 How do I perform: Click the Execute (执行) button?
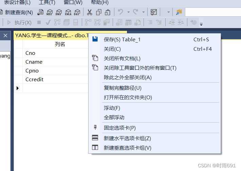click(x=19, y=23)
